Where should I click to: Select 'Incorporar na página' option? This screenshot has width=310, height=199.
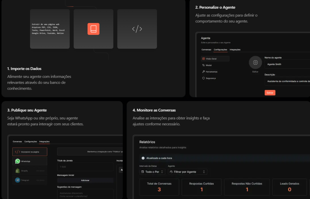pos(29,152)
